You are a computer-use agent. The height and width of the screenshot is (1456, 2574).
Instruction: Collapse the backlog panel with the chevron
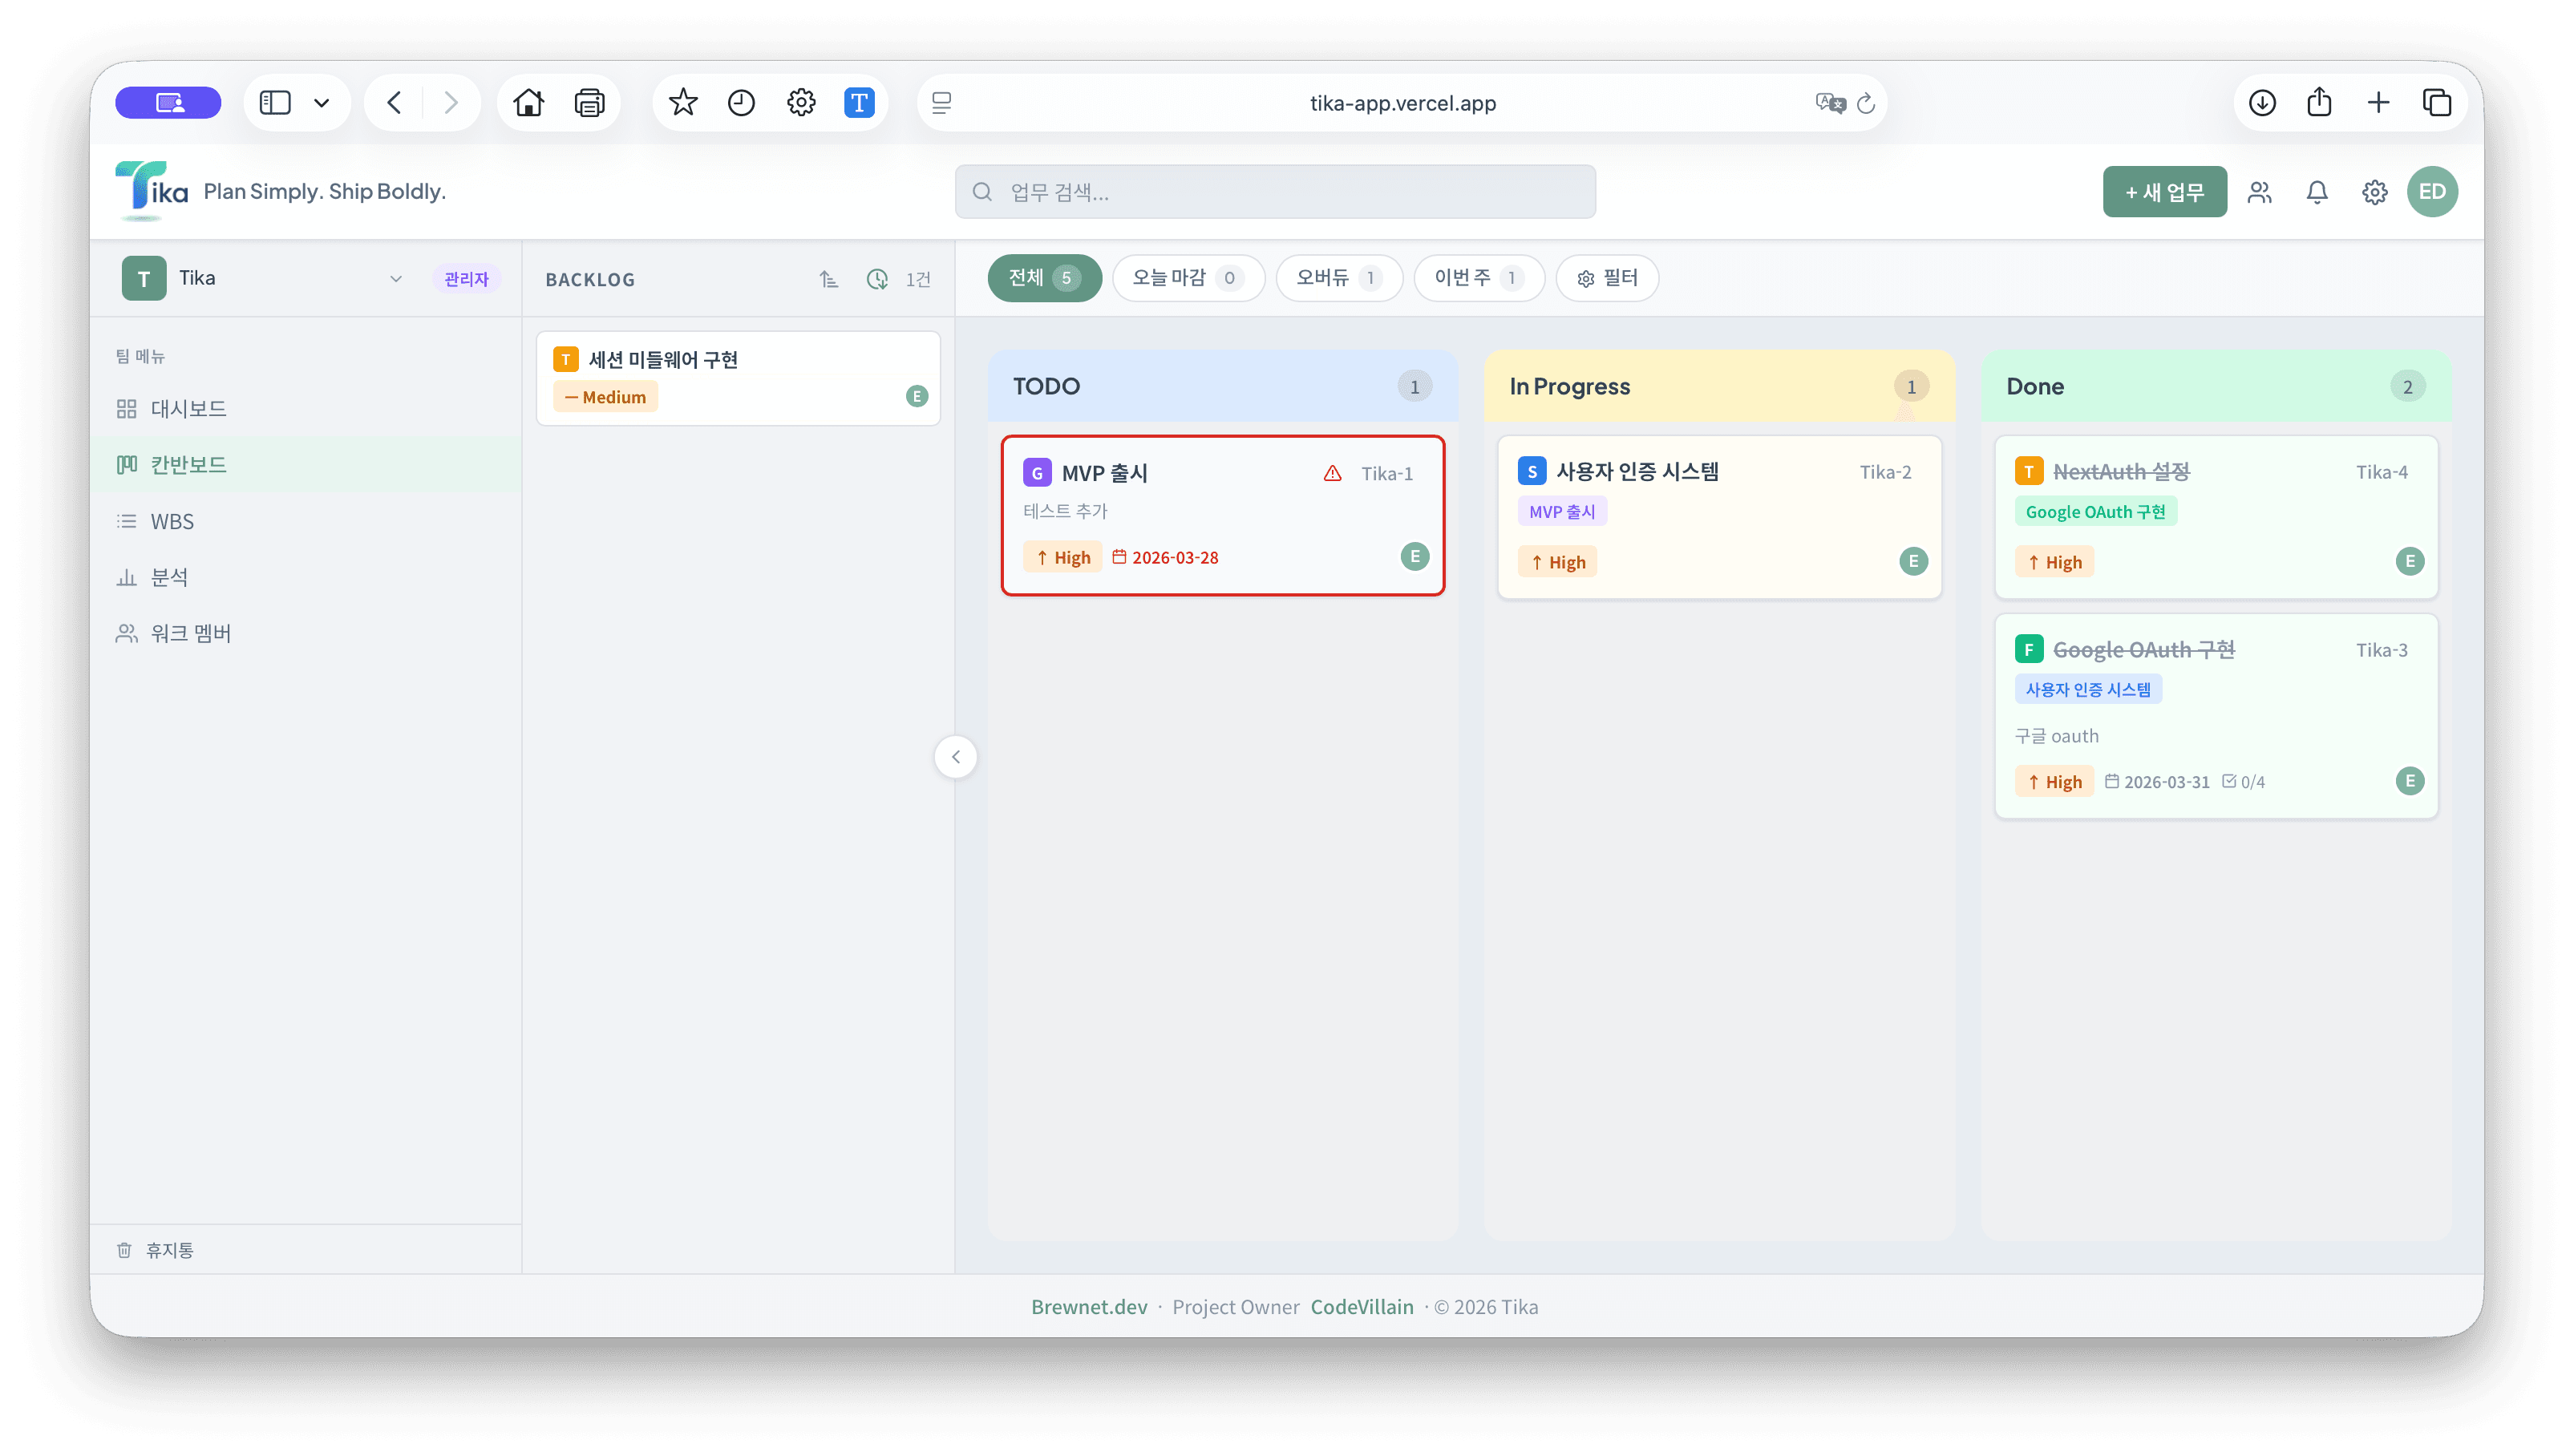[955, 757]
